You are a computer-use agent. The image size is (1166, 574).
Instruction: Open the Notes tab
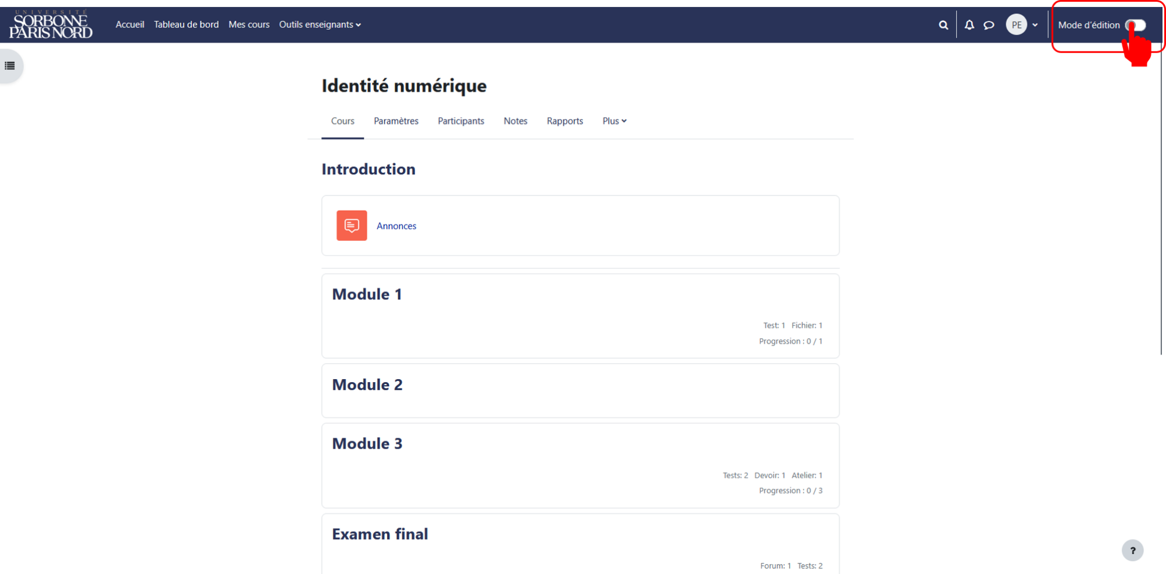(x=515, y=121)
